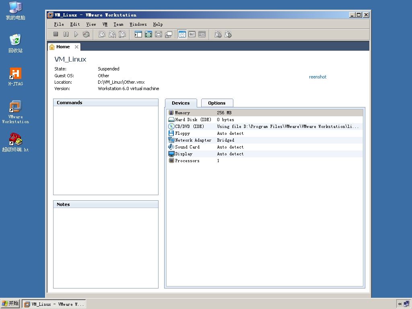Click the Network Adapter device icon
Screen dimensions: 412x309
point(171,140)
